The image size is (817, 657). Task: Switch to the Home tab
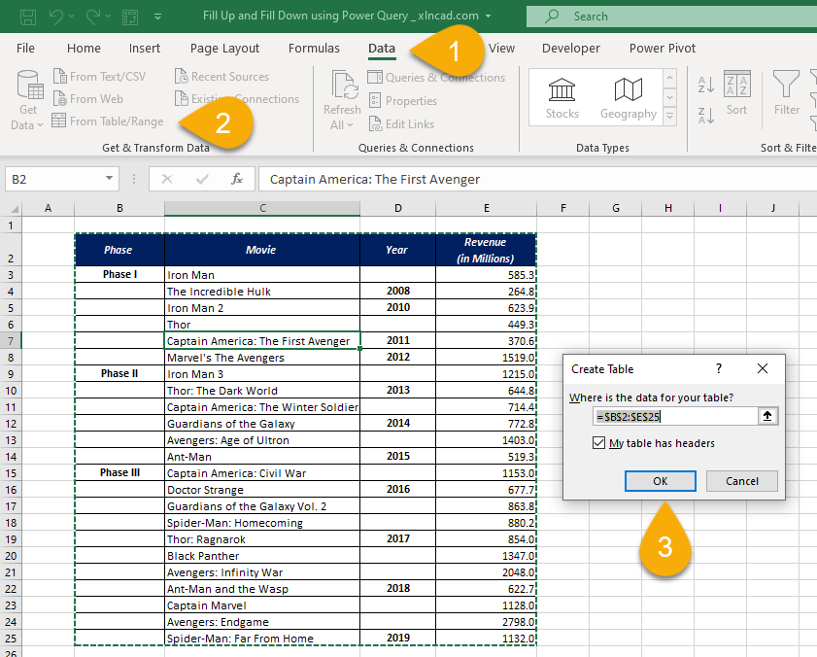(x=84, y=48)
